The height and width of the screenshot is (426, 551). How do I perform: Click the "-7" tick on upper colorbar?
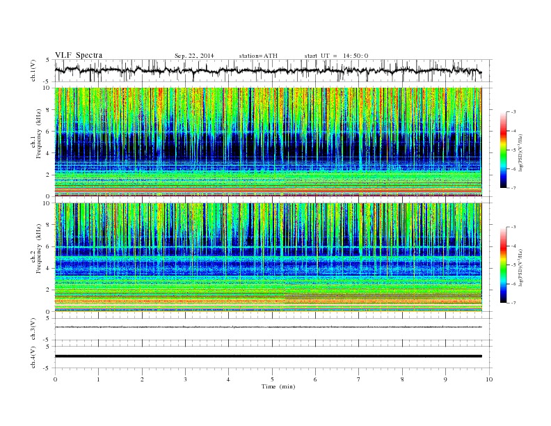tap(513, 188)
